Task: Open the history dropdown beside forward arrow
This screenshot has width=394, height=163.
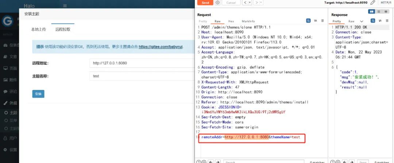Action: point(261,3)
